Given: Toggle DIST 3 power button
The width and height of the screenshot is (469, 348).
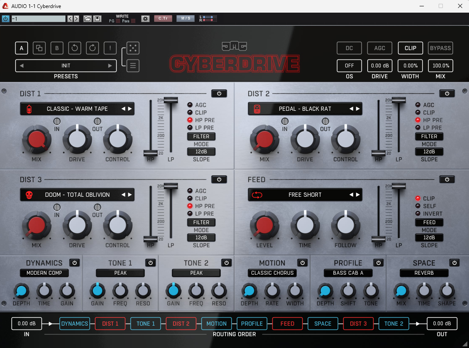Looking at the screenshot, I should click(219, 179).
